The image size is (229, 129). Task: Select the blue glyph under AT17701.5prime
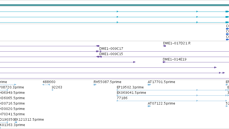tap(149, 85)
